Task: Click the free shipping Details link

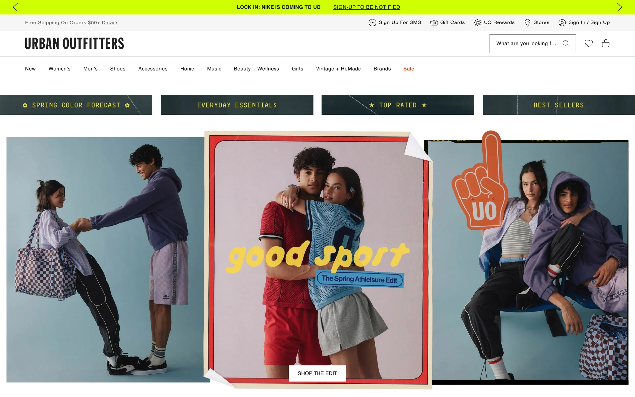Action: (110, 22)
